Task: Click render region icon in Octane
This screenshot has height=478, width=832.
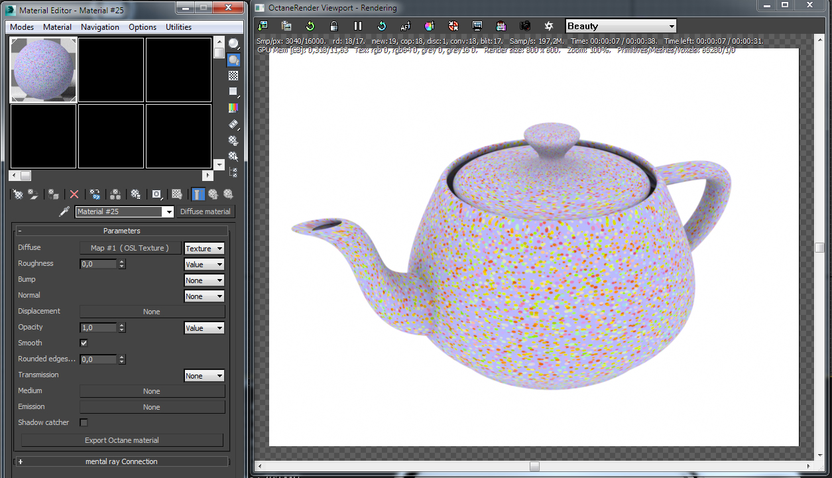Action: (x=453, y=26)
